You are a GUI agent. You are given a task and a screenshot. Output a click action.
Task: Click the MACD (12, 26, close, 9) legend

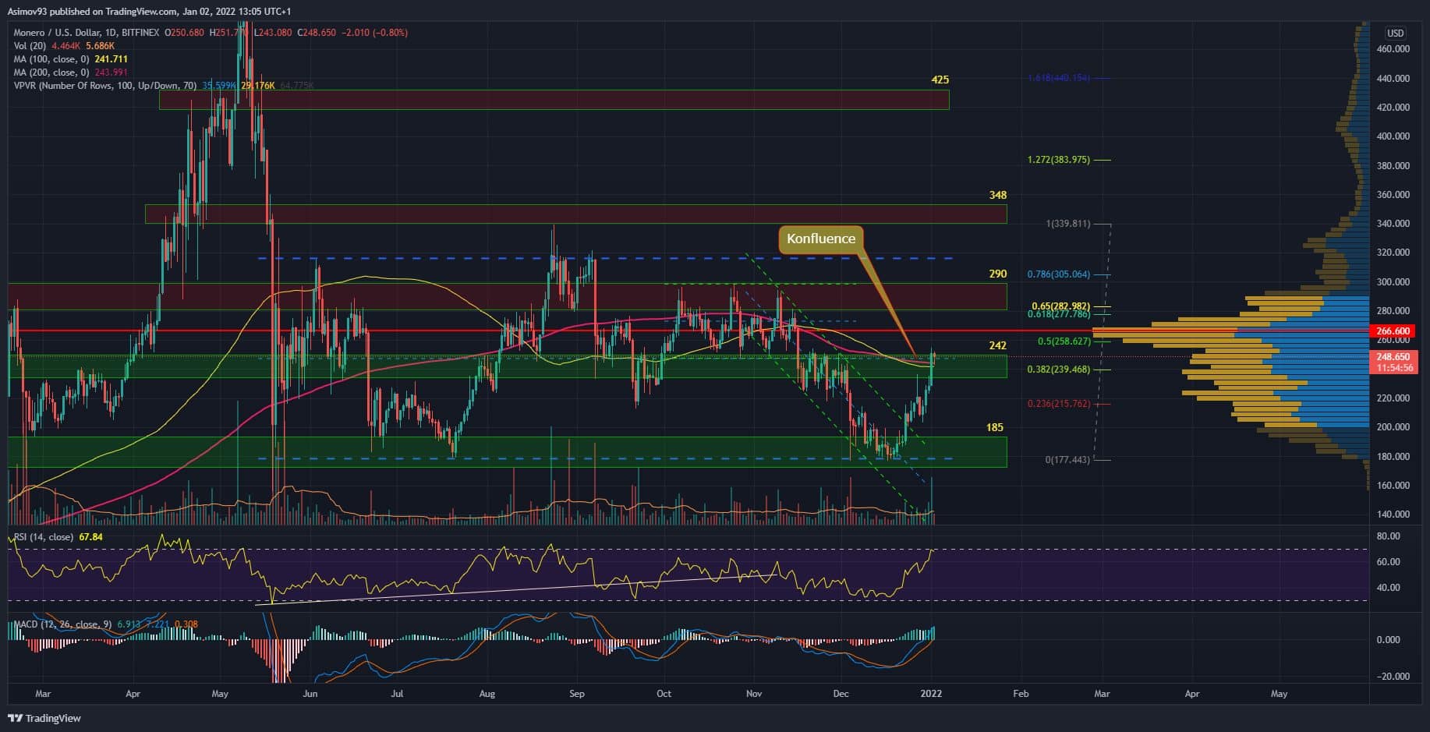tap(63, 624)
